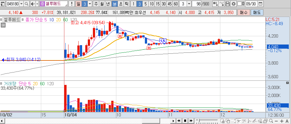Click the overlapping windows icon

coord(228,121)
